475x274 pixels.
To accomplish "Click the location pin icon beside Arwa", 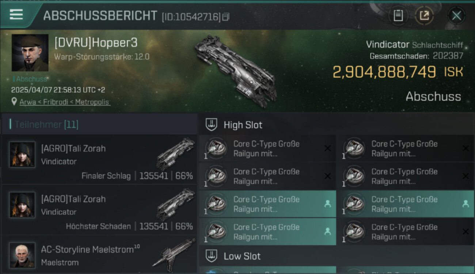I will point(14,102).
